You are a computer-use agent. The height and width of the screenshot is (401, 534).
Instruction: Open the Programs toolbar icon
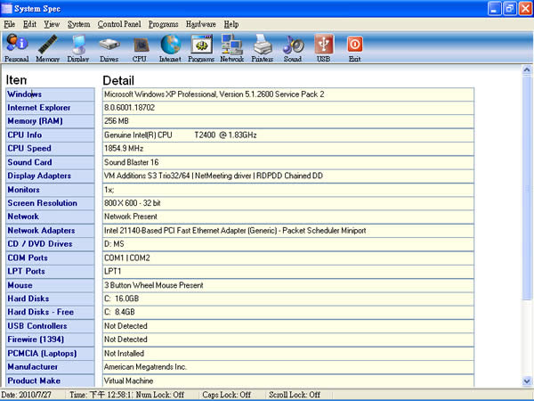tap(201, 48)
